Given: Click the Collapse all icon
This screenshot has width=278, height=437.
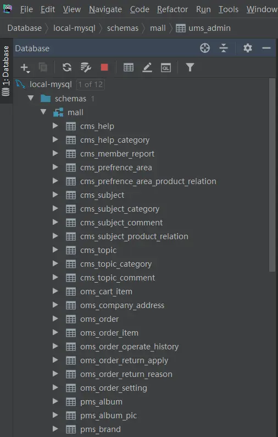Looking at the screenshot, I should pyautogui.click(x=224, y=48).
